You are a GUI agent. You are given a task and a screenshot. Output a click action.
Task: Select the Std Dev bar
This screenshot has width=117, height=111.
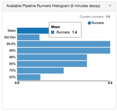28,37
